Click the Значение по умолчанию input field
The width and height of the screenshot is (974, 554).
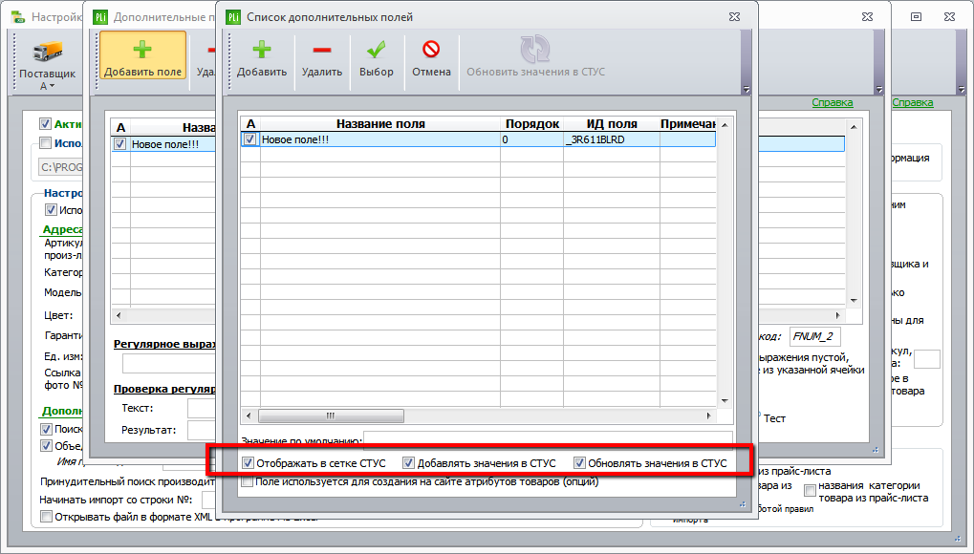[x=548, y=438]
